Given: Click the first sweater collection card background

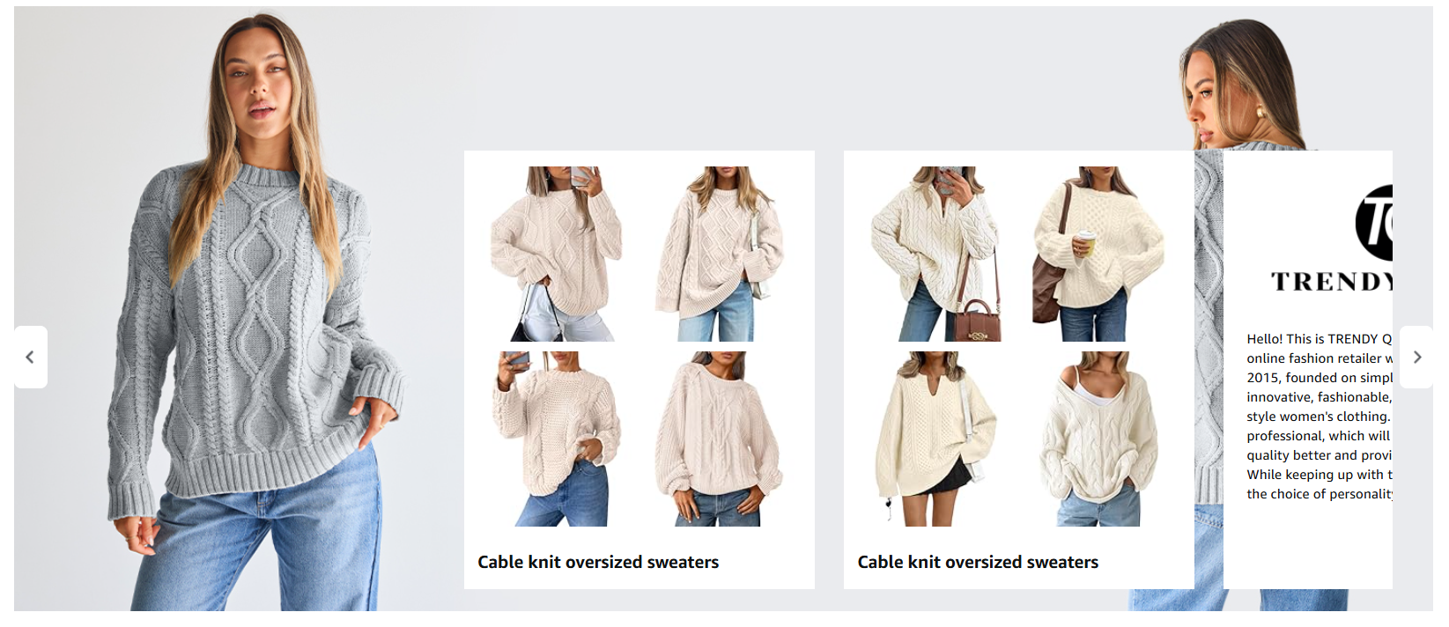Looking at the screenshot, I should tap(639, 370).
